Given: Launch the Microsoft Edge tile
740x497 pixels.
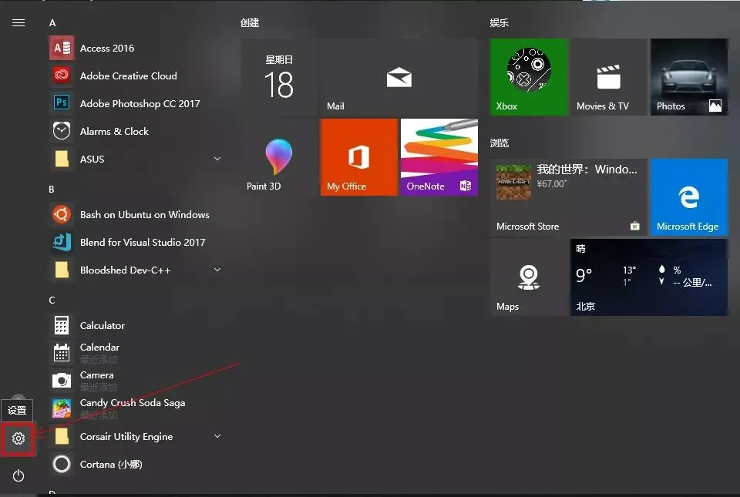Looking at the screenshot, I should pyautogui.click(x=689, y=197).
